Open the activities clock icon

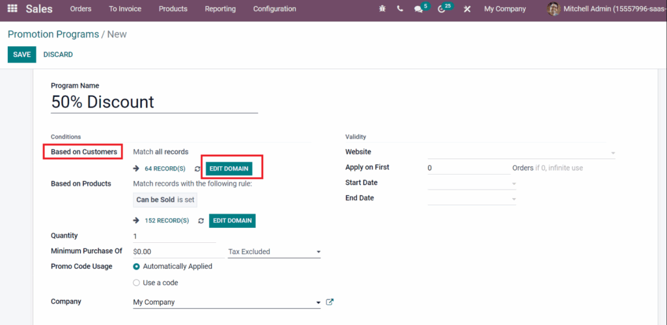[442, 9]
